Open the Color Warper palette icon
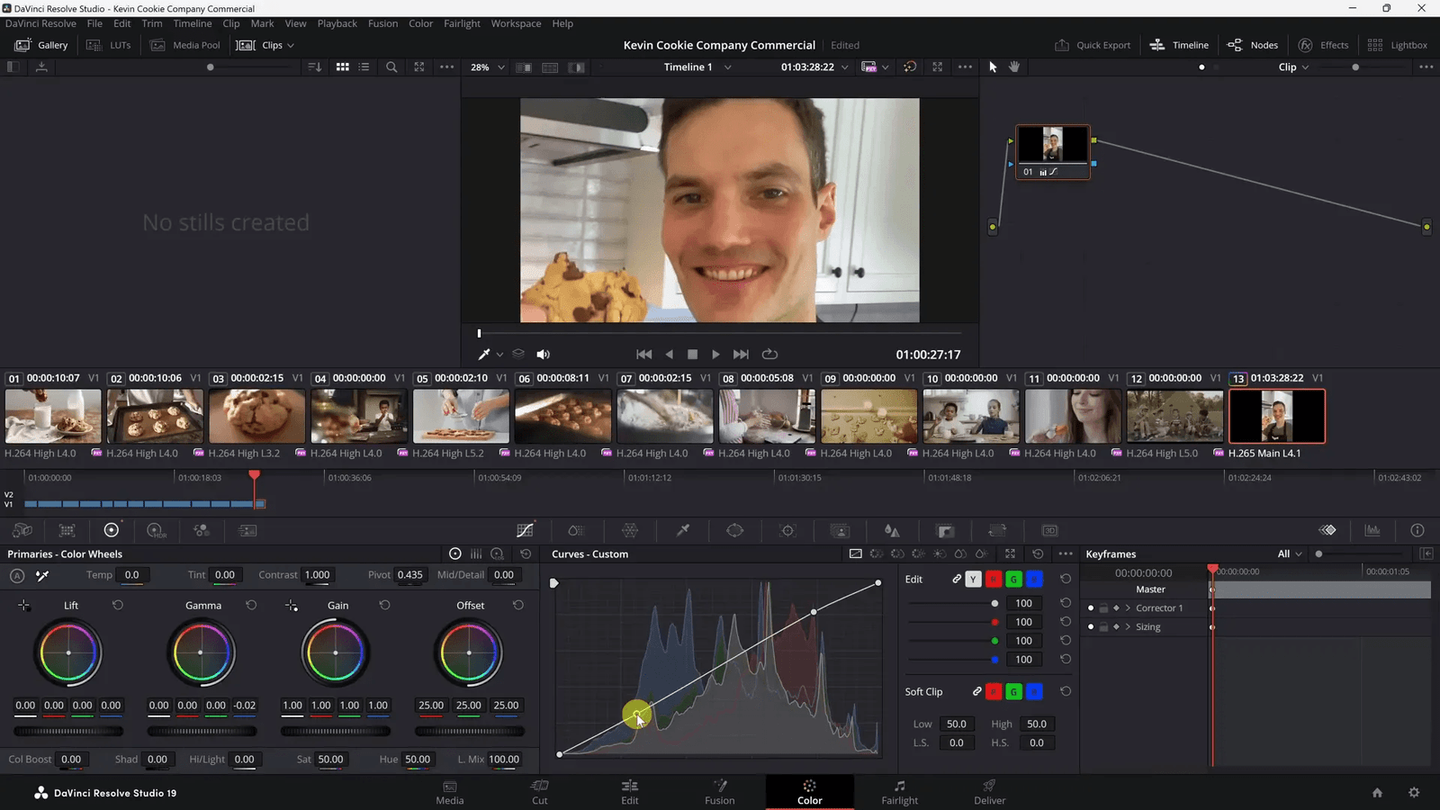This screenshot has height=810, width=1440. point(630,531)
